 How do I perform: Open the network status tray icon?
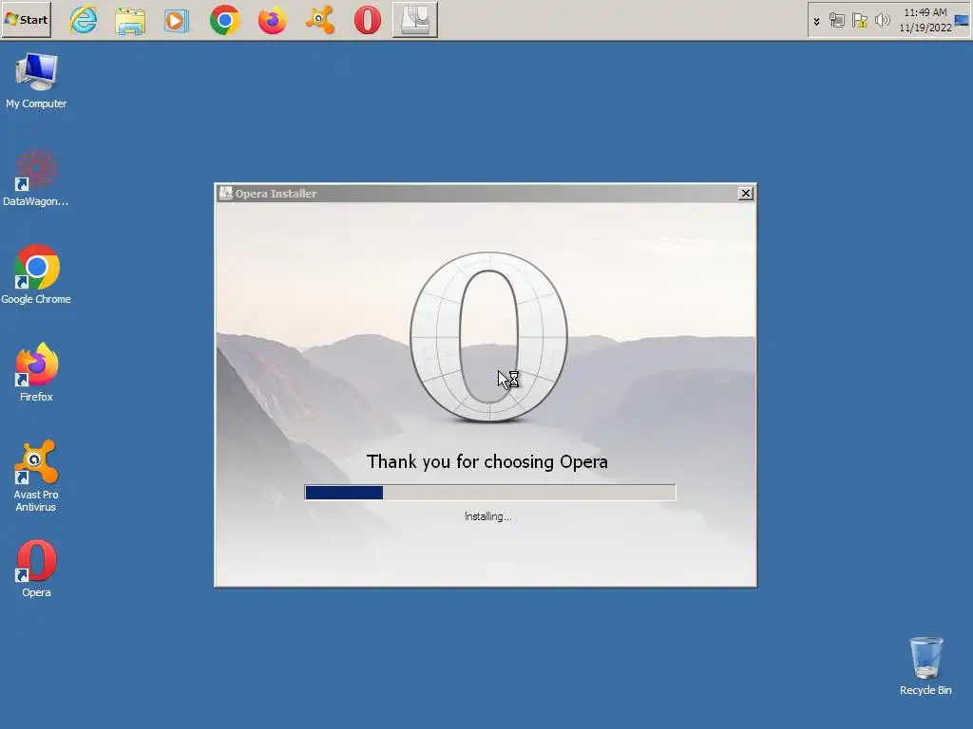pos(836,21)
